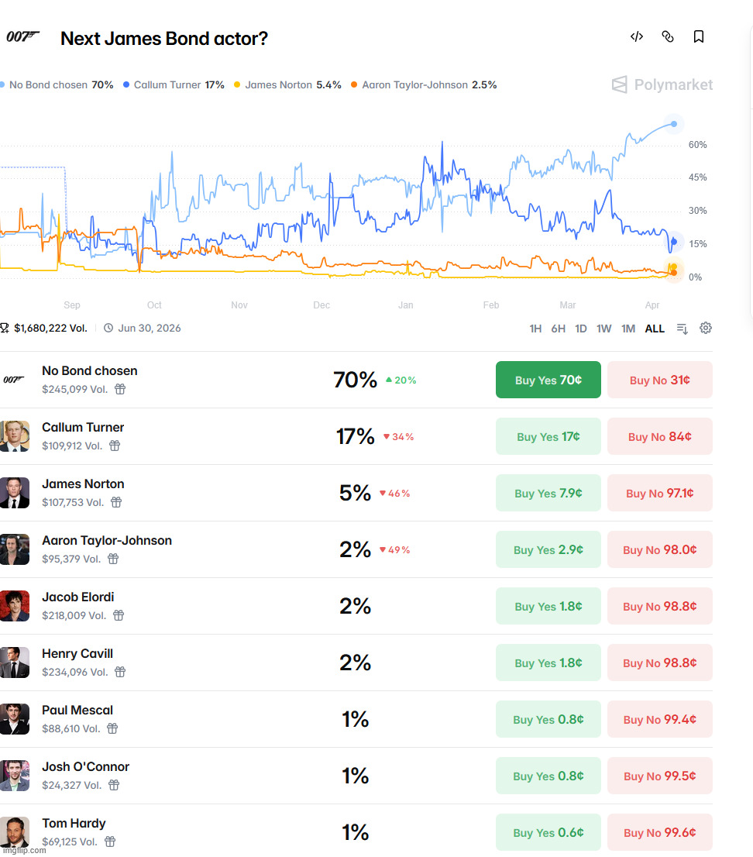
Task: Click the No Bond chosen chart endpoint
Action: [675, 124]
